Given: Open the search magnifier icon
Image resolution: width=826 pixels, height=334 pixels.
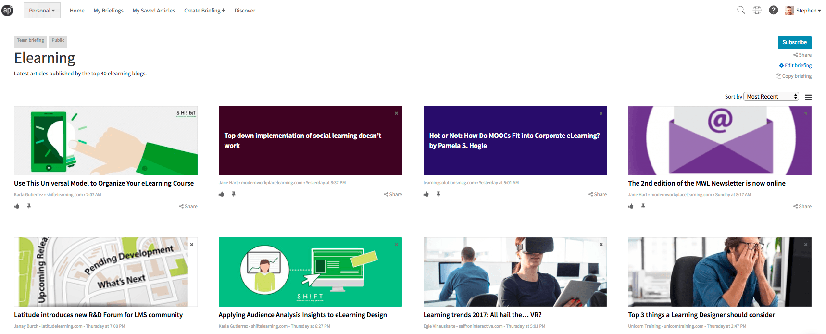Looking at the screenshot, I should [x=741, y=10].
